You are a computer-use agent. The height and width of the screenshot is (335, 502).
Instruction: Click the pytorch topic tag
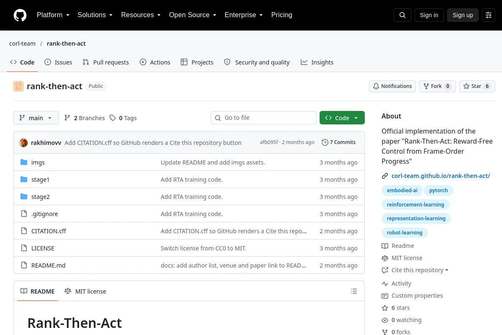438,190
